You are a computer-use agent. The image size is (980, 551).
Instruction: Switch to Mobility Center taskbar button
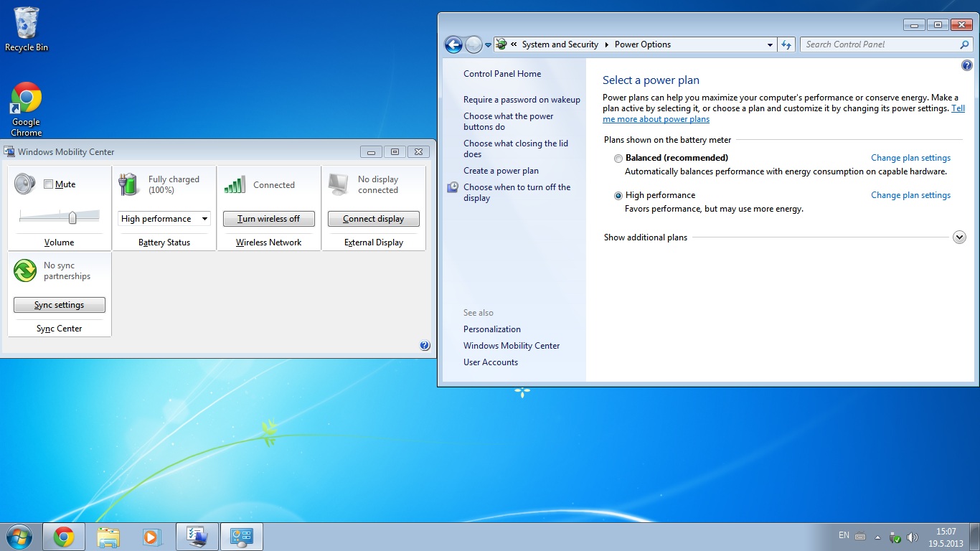click(197, 537)
